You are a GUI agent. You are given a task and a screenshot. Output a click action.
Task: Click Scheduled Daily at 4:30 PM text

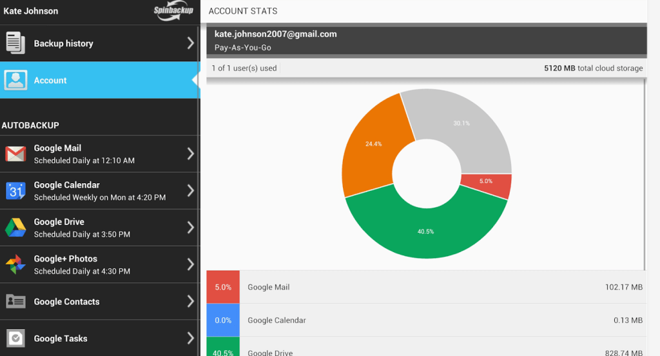82,272
